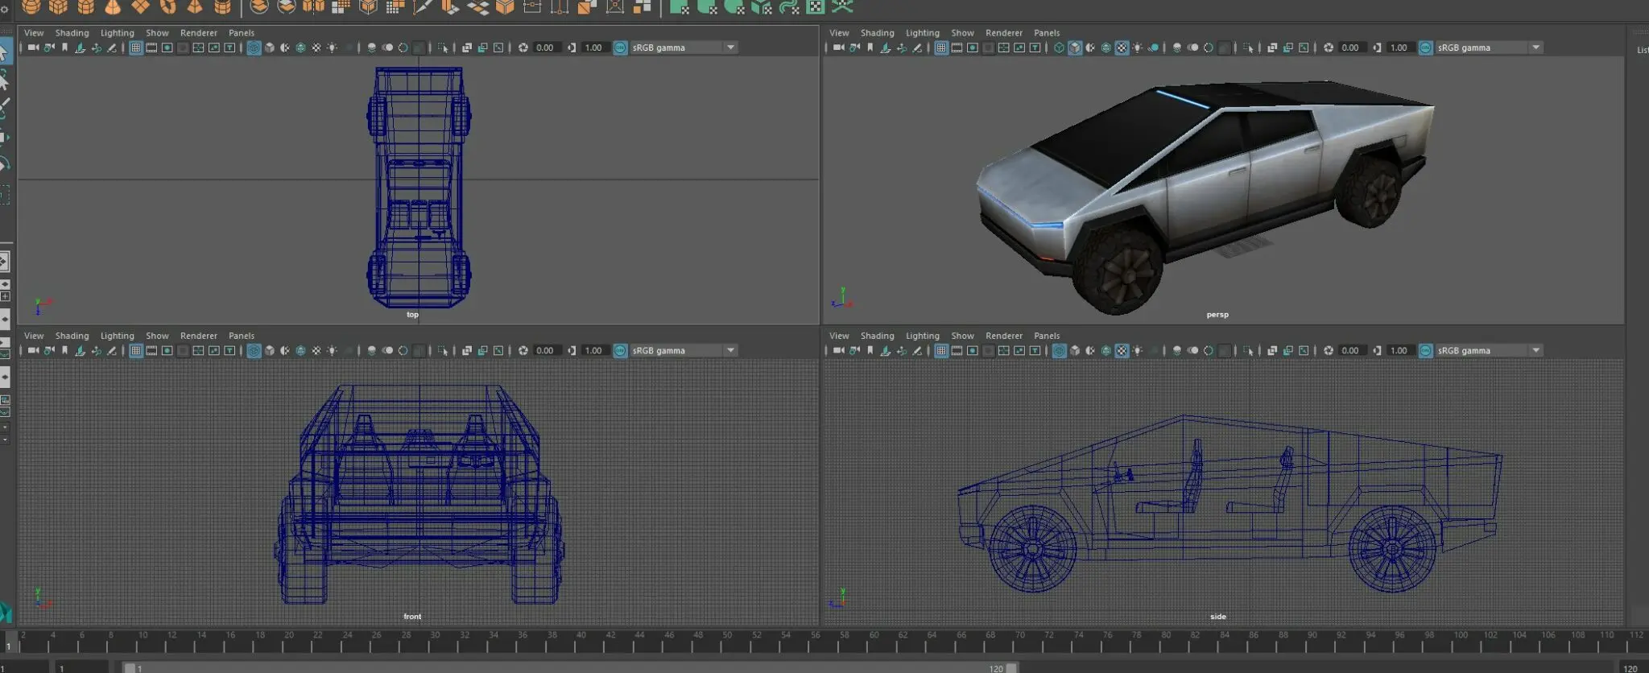Toggle textured display in persp viewport
Screen dimensions: 1649x673
(1122, 47)
